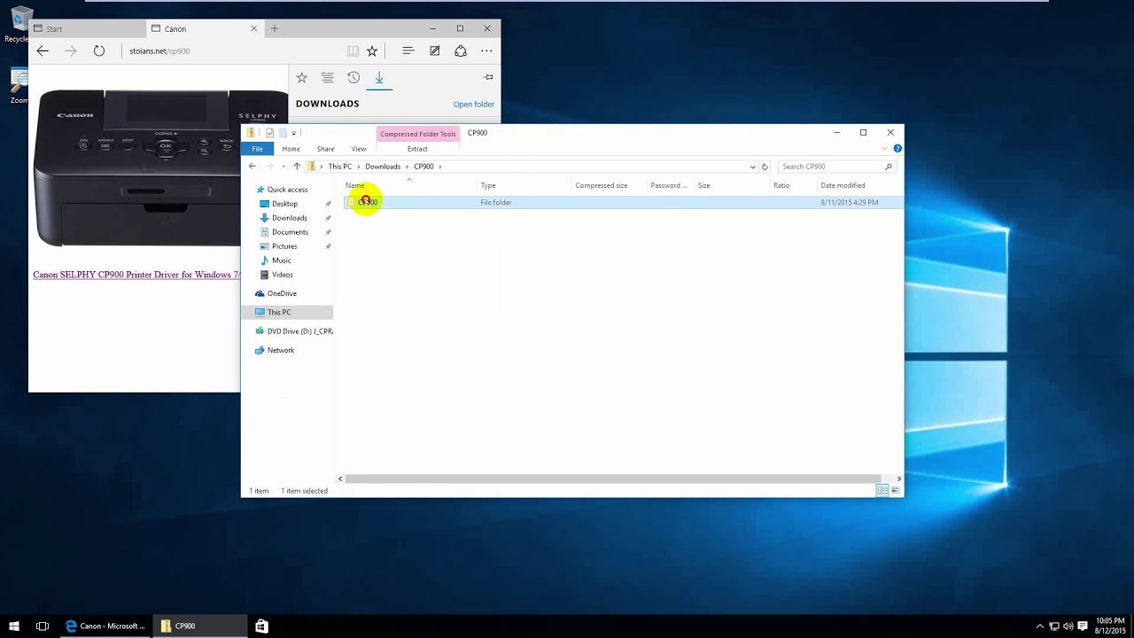Refresh the Edge page

click(99, 51)
